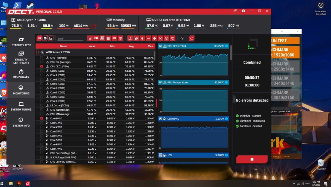Image resolution: width=331 pixels, height=187 pixels.
Task: Open help icon in title bar
Action: 236,11
